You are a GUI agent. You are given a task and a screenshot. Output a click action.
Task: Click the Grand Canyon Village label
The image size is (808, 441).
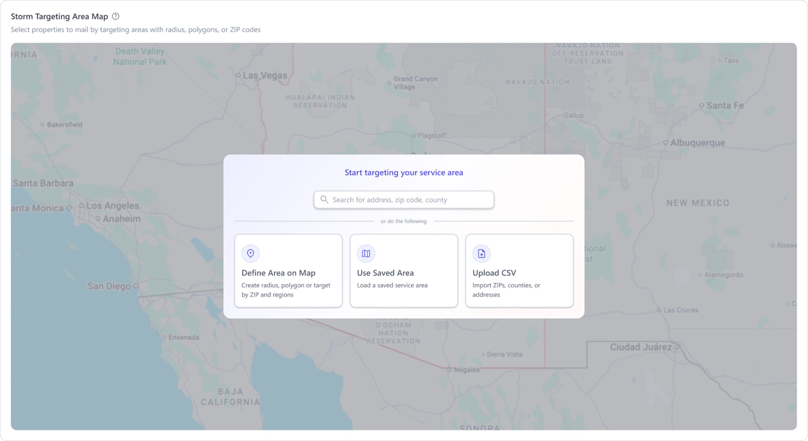coord(416,83)
